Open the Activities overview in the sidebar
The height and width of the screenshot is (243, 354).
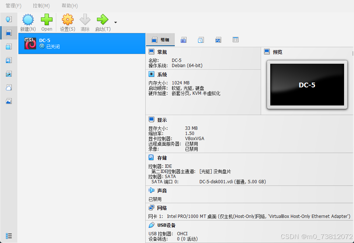8,101
